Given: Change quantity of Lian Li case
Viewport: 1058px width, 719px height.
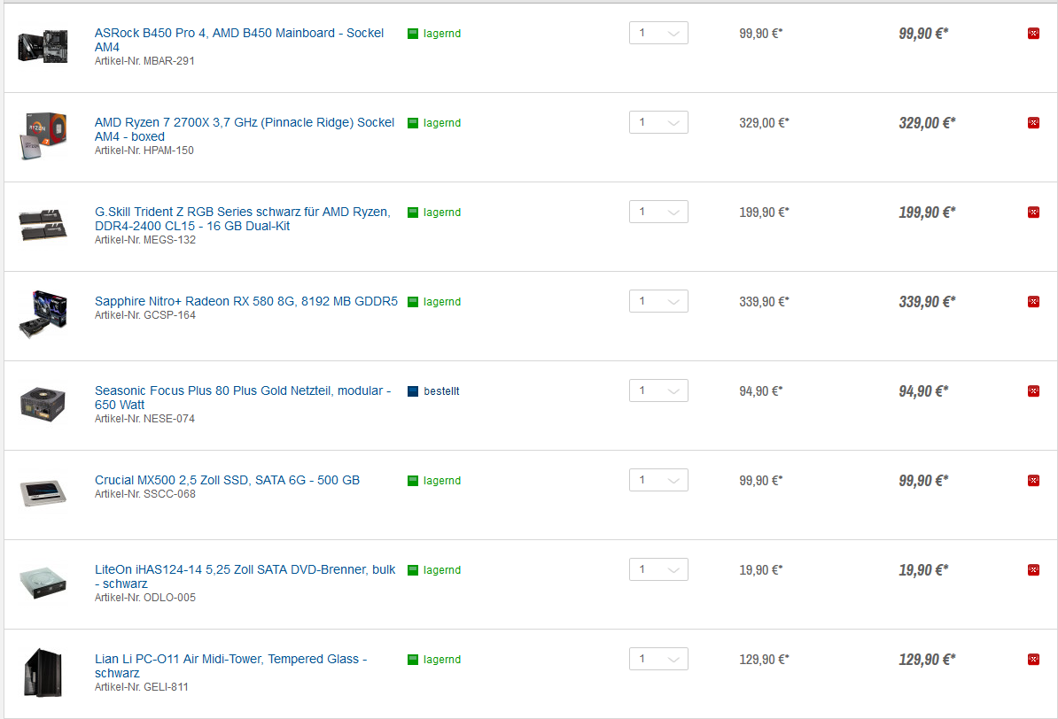Looking at the screenshot, I should pyautogui.click(x=658, y=659).
